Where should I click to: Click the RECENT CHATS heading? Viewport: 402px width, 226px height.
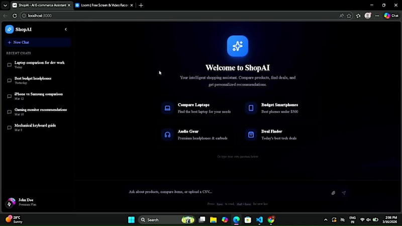[19, 53]
